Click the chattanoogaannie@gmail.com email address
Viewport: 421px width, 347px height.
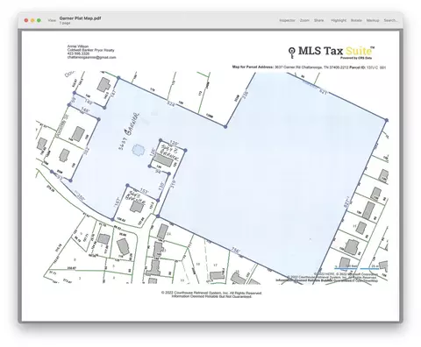(91, 58)
